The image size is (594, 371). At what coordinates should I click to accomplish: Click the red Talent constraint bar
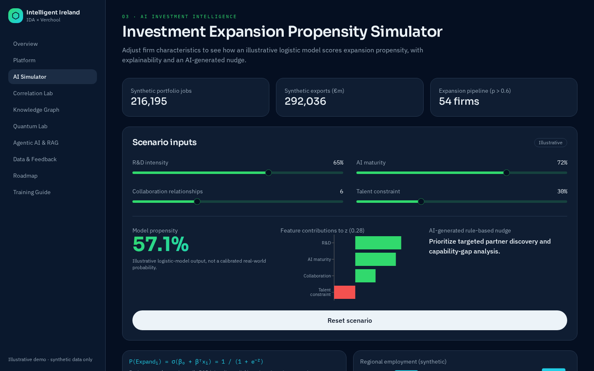345,292
